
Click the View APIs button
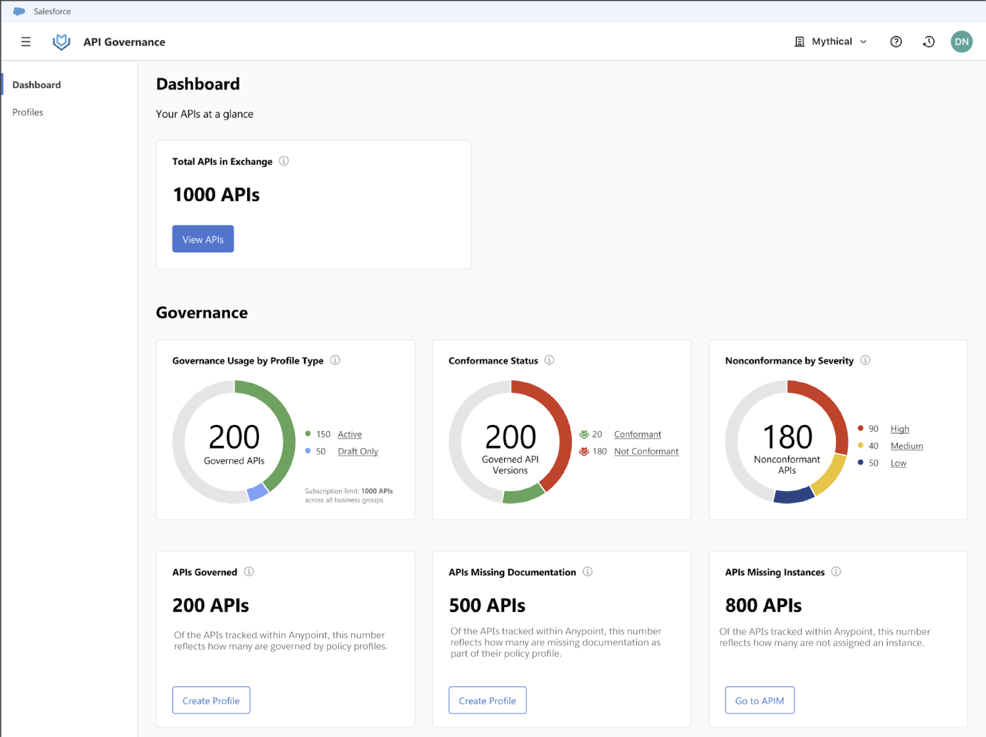[x=203, y=239]
